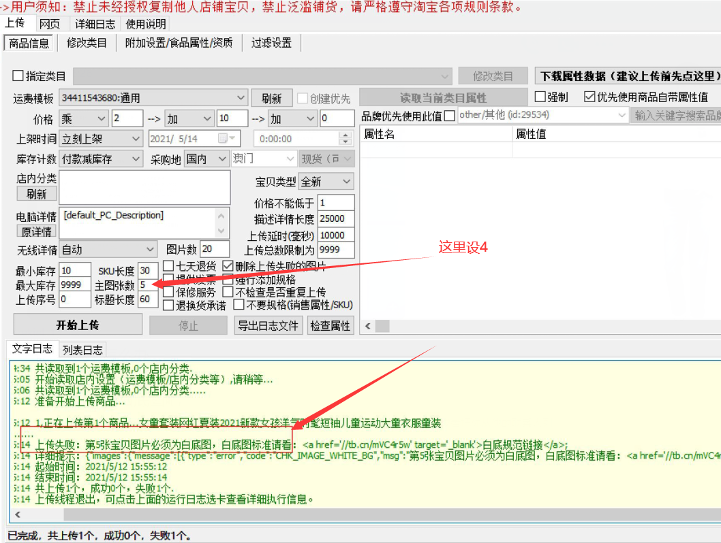
Task: Check the 不检查是否重复上传 option
Action: tap(228, 292)
